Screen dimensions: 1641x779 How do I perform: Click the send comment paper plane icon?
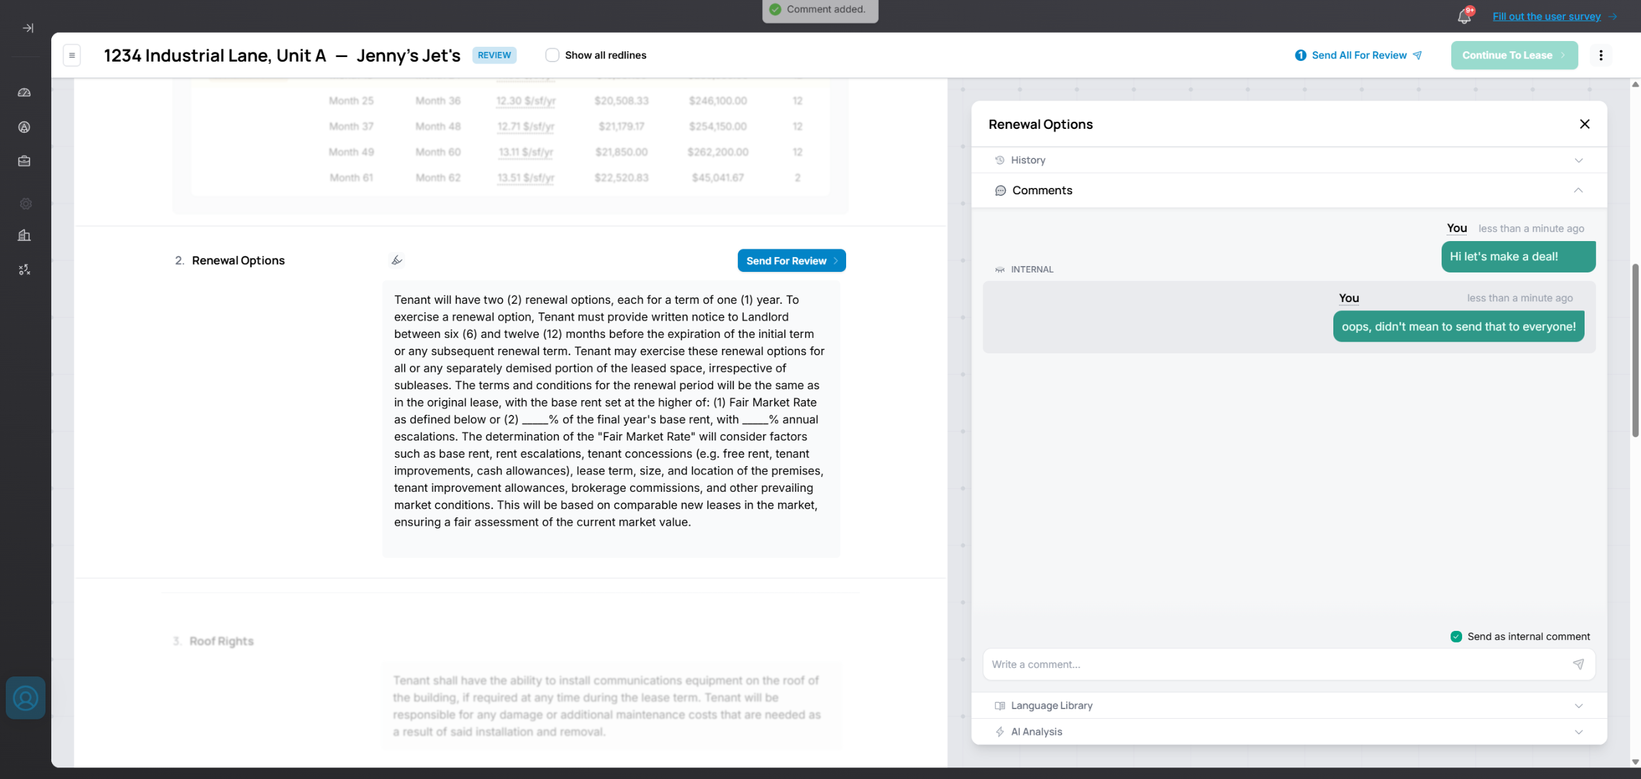pyautogui.click(x=1578, y=664)
